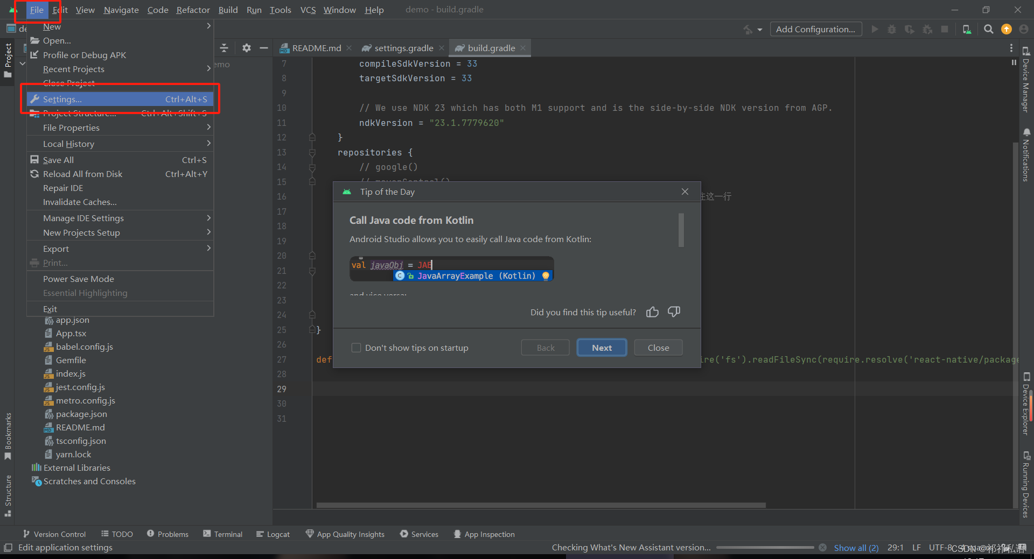Open the Running Devices side panel
Screen dimensions: 1034x559
coord(1026,484)
